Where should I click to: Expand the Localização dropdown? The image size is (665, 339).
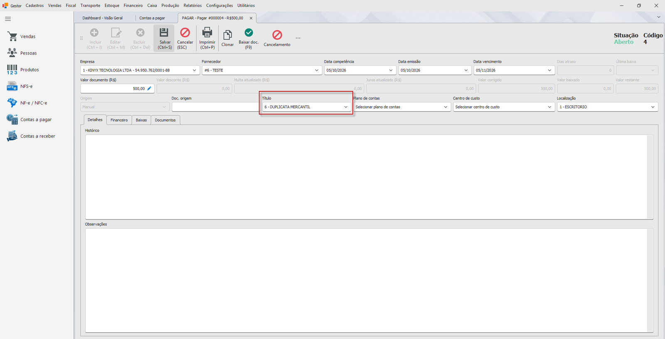653,107
